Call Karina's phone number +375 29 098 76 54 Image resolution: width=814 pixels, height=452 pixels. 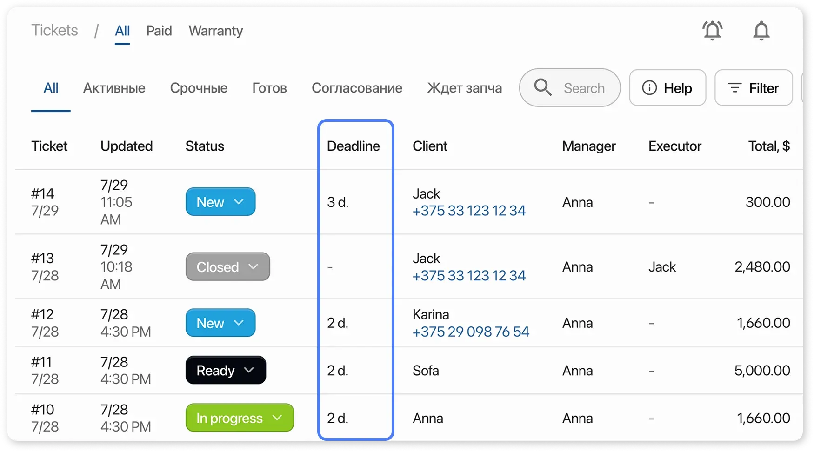coord(471,332)
